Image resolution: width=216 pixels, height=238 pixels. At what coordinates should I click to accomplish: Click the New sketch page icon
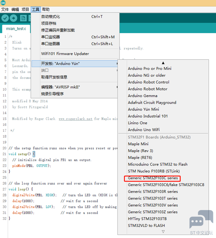tap(23, 18)
